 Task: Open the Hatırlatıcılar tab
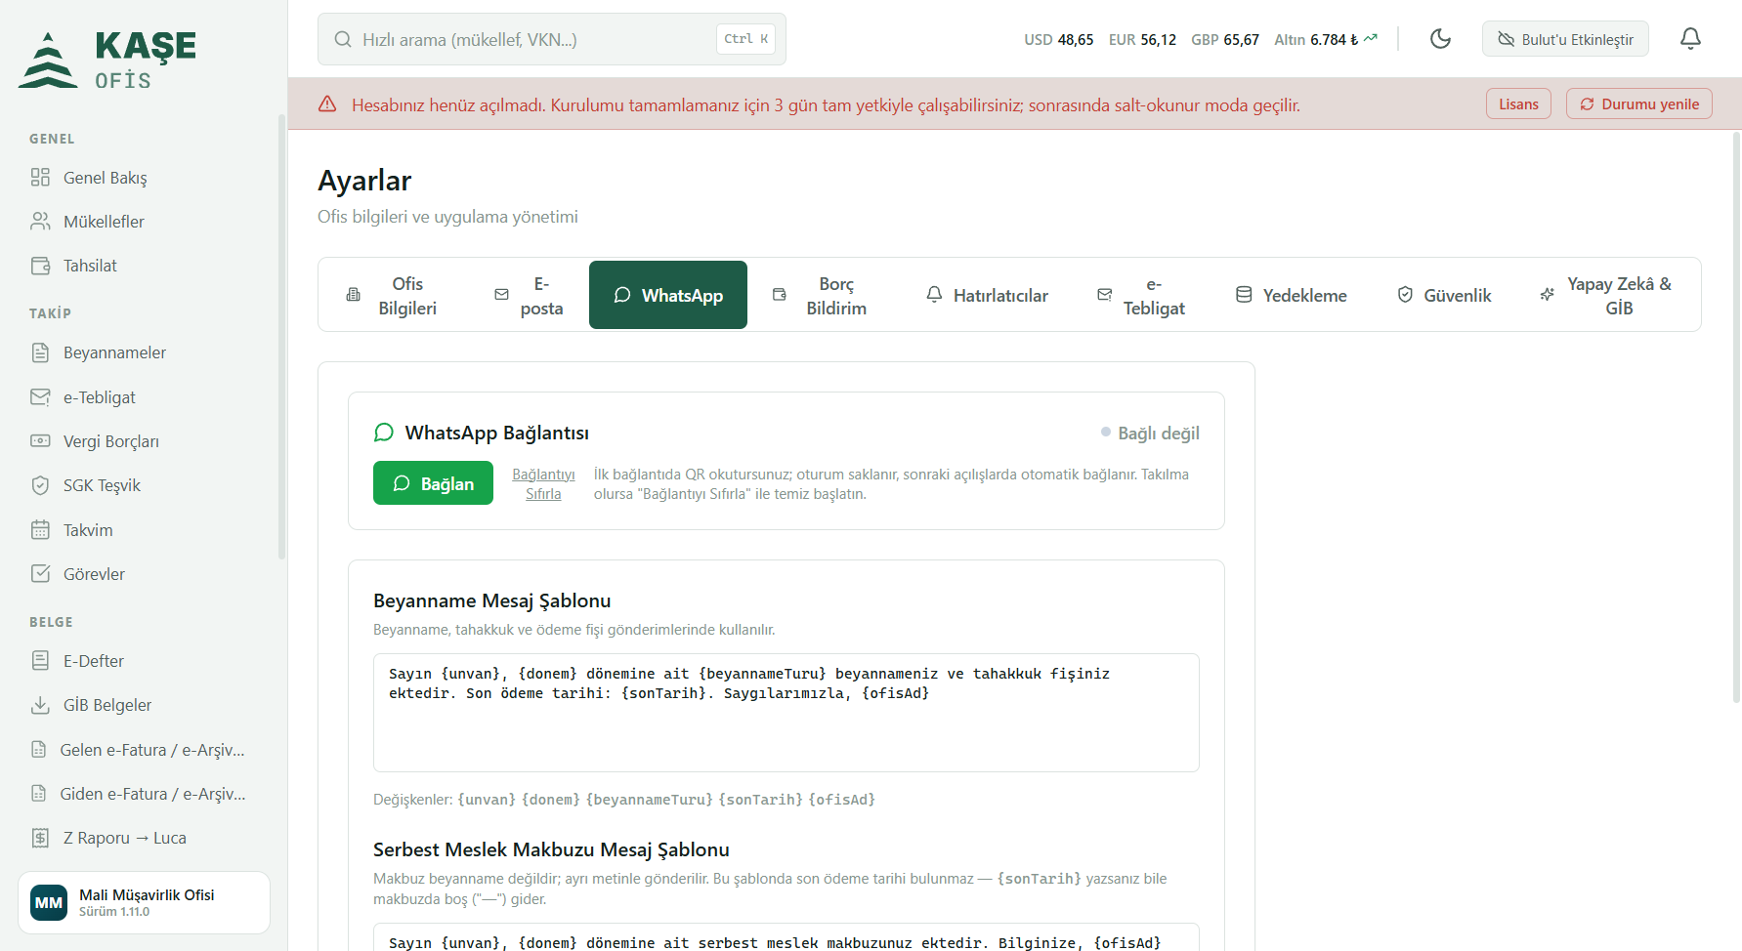[x=987, y=296]
